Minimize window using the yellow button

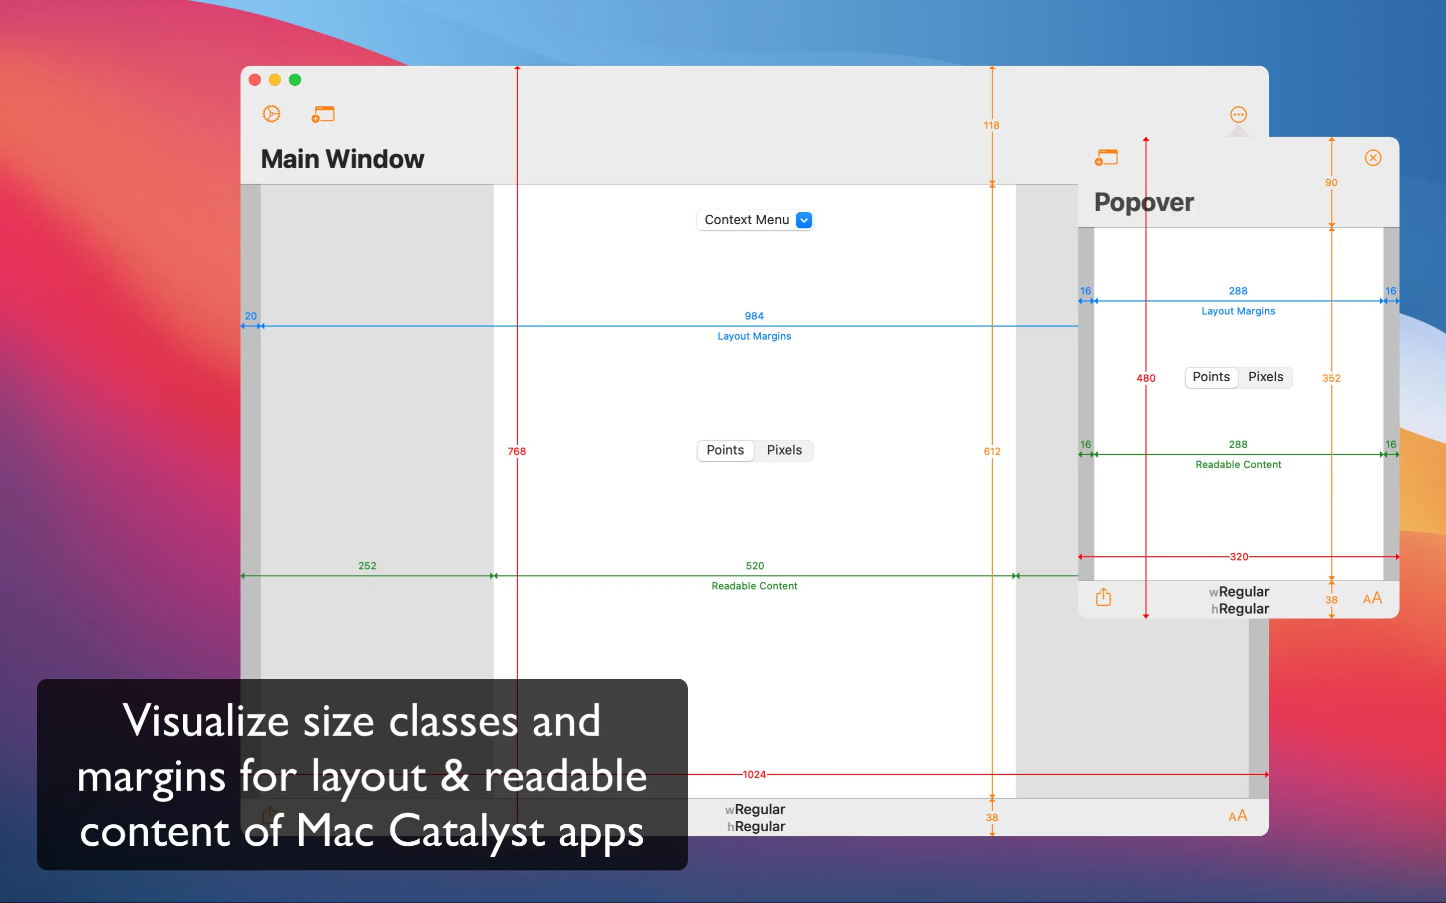(x=275, y=80)
